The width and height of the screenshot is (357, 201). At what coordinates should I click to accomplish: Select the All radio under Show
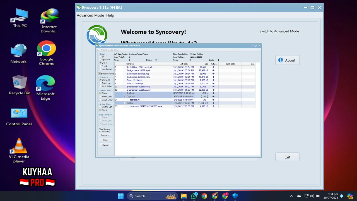click(x=102, y=56)
